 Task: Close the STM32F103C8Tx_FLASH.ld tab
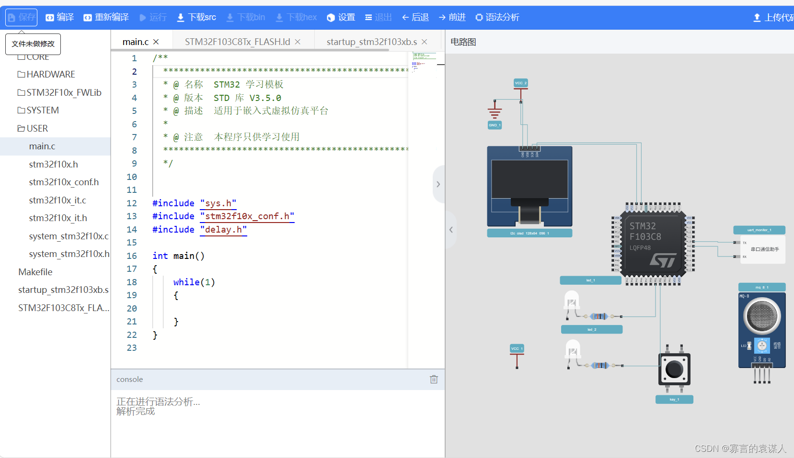[x=298, y=42]
